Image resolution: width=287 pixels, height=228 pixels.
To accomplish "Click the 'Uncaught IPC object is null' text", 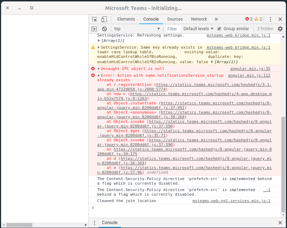I will pos(132,69).
